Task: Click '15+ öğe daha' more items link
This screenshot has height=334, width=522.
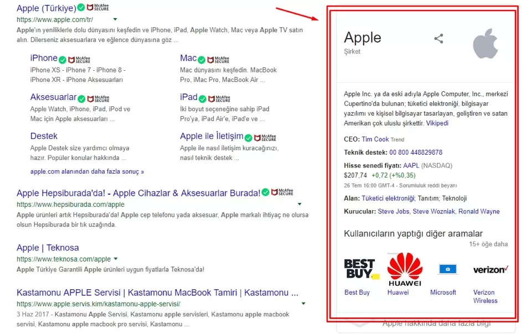Action: (488, 244)
